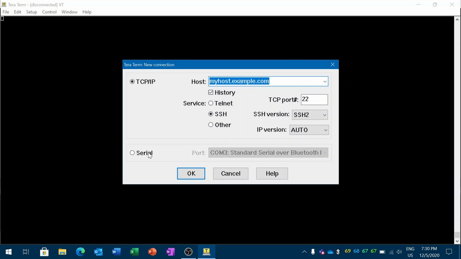Open the Edit menu
Viewport: 461px width, 259px height.
18,12
